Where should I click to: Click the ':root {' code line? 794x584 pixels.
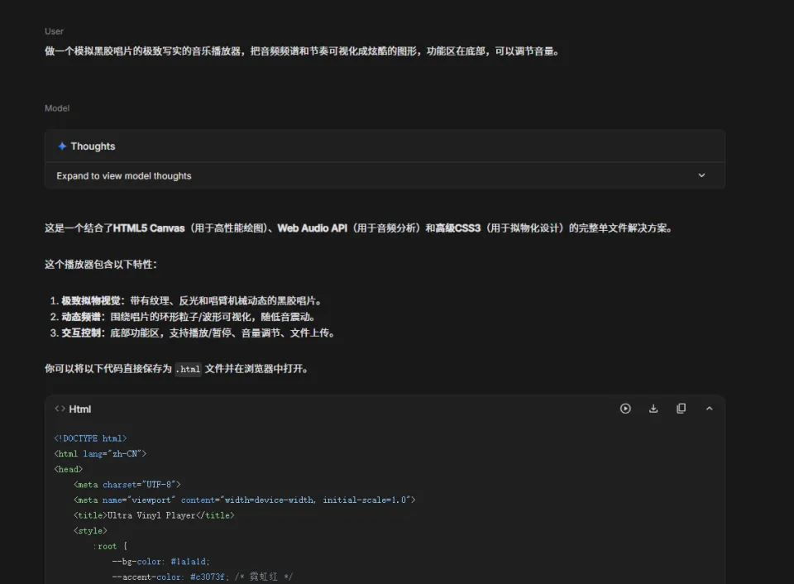[x=110, y=547]
